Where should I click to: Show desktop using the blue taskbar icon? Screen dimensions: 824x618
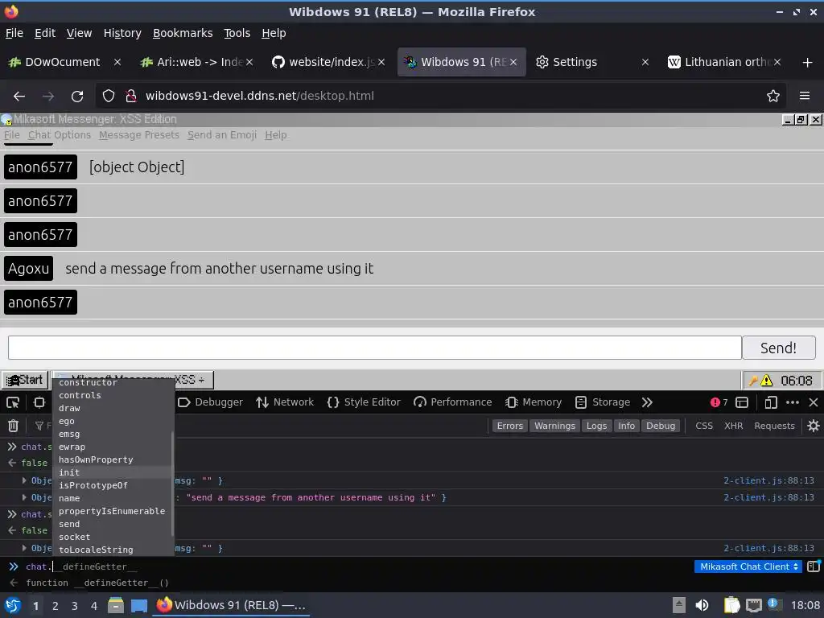[138, 605]
